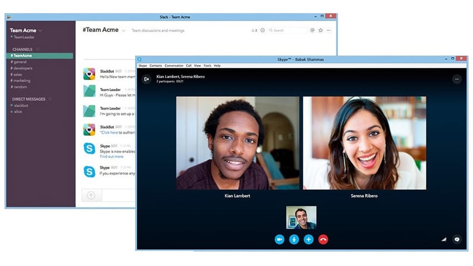Screen dimensions: 473x266
Task: Click the DIRECT MESSAGES header in Slack
Action: click(28, 99)
